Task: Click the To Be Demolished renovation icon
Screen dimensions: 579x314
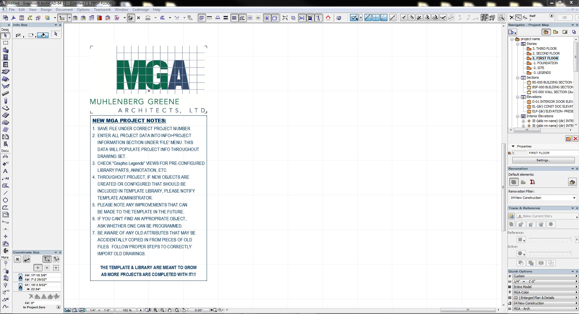Action: pyautogui.click(x=523, y=182)
